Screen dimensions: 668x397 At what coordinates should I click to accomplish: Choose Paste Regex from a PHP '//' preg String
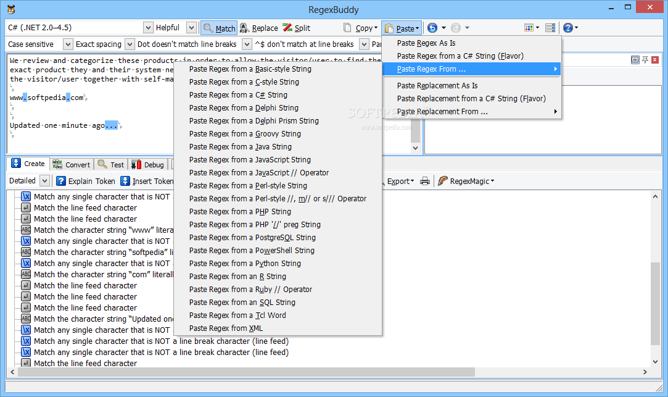(278, 225)
